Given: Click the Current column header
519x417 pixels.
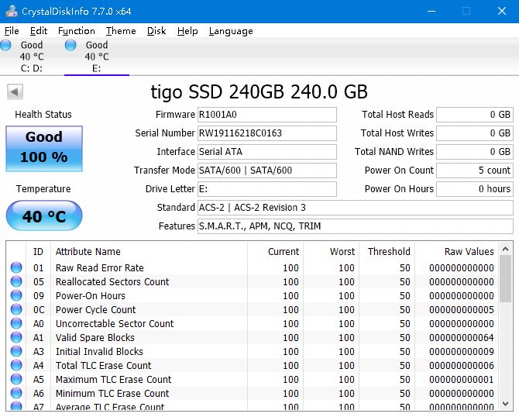Looking at the screenshot, I should click(x=275, y=252).
